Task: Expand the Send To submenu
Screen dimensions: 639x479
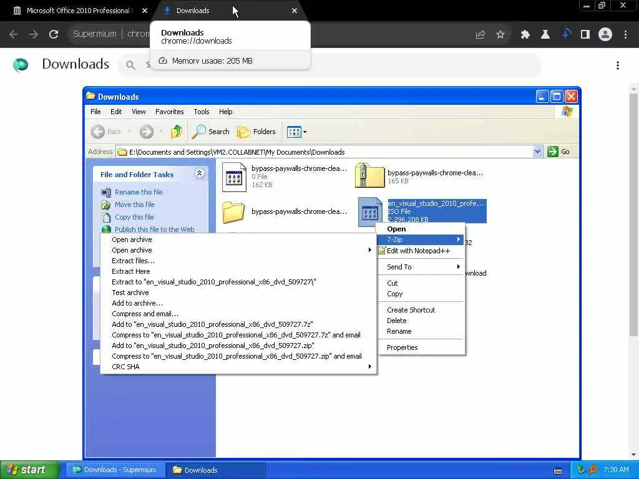Action: pyautogui.click(x=421, y=267)
